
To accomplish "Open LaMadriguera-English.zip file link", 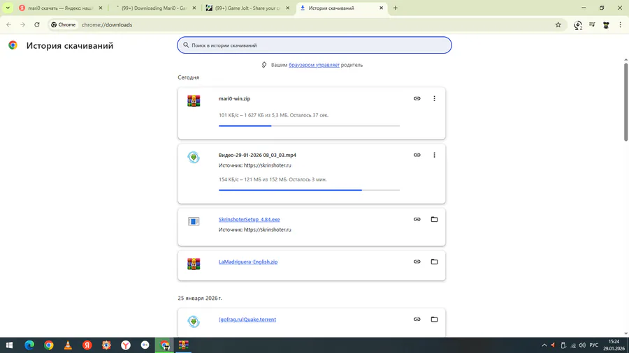I will (248, 262).
